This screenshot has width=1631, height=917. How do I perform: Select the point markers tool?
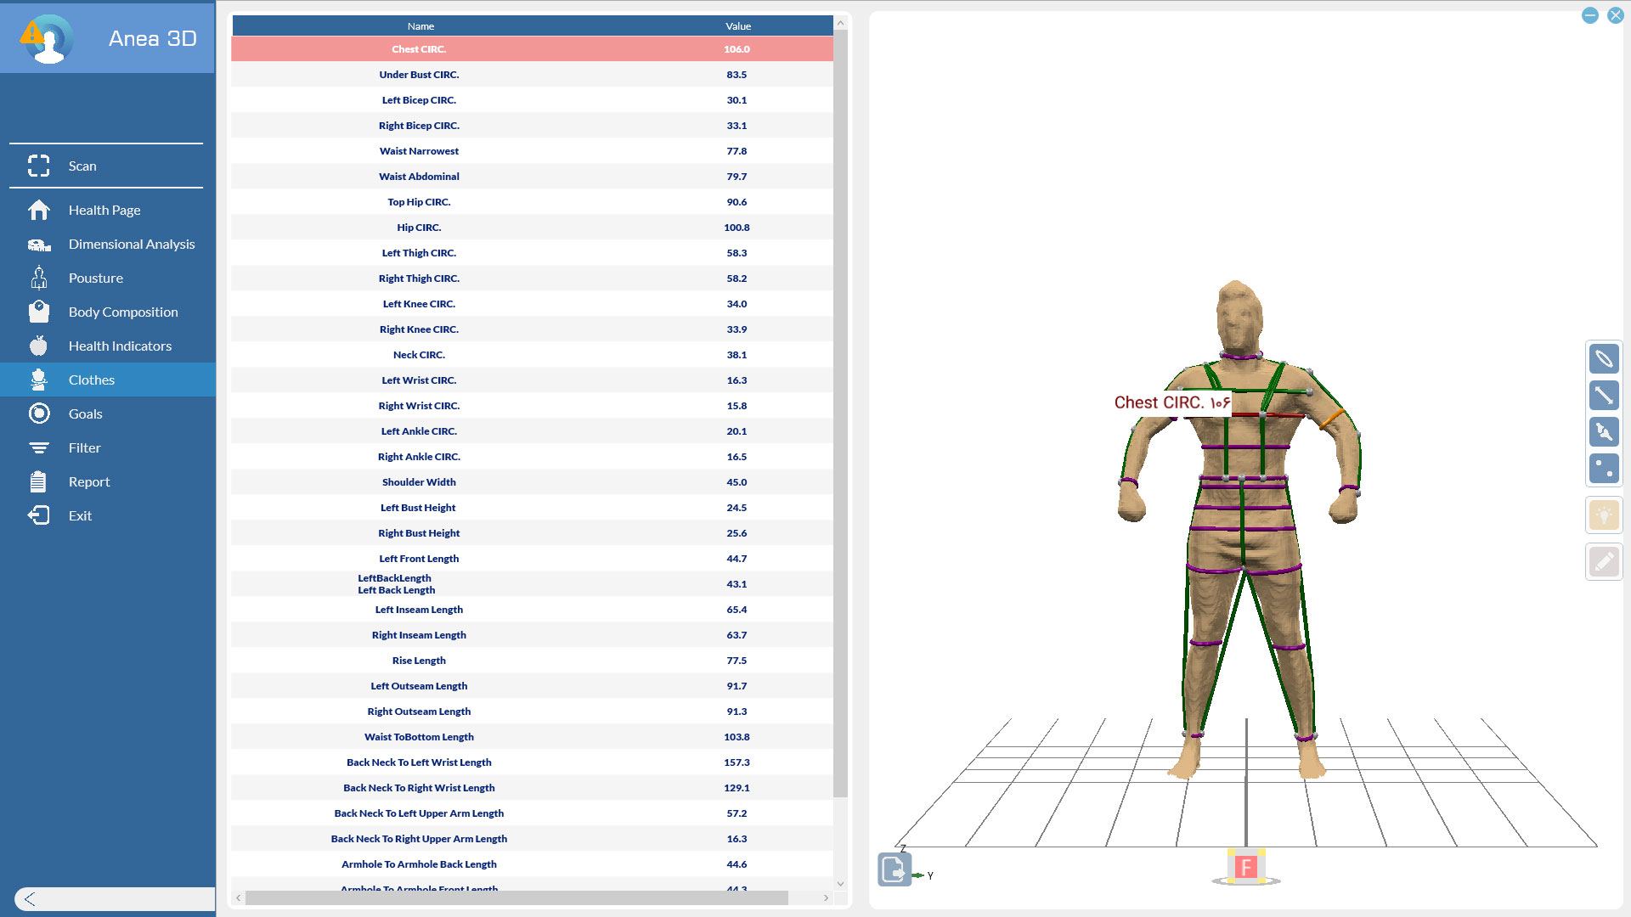click(1604, 468)
